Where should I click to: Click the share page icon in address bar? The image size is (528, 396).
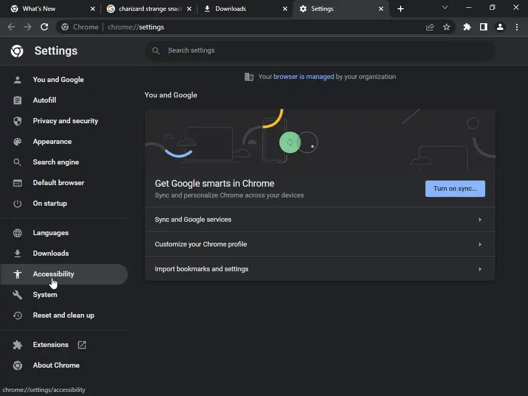(x=430, y=27)
